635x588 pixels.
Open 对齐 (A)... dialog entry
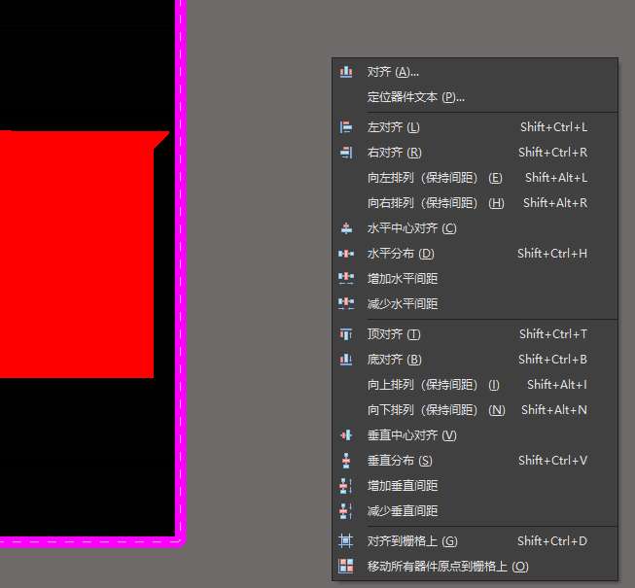(x=475, y=72)
